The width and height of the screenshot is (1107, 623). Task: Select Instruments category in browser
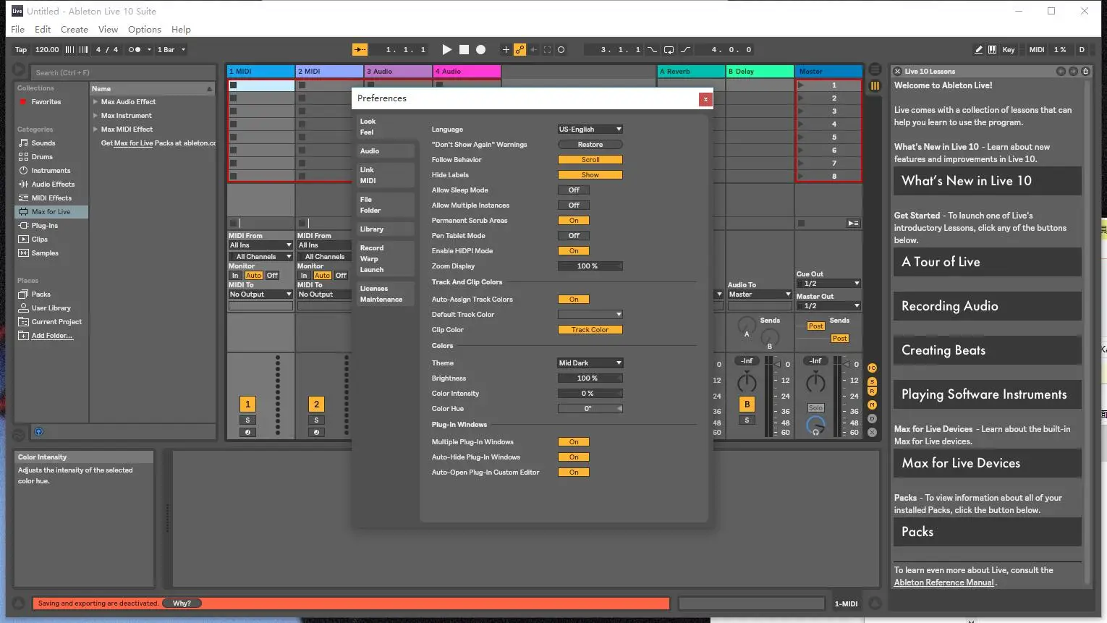[51, 170]
